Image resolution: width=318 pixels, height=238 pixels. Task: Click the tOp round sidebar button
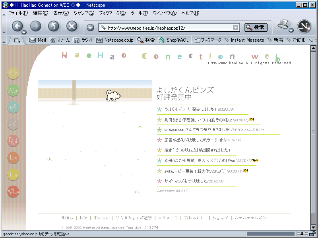pos(13,73)
